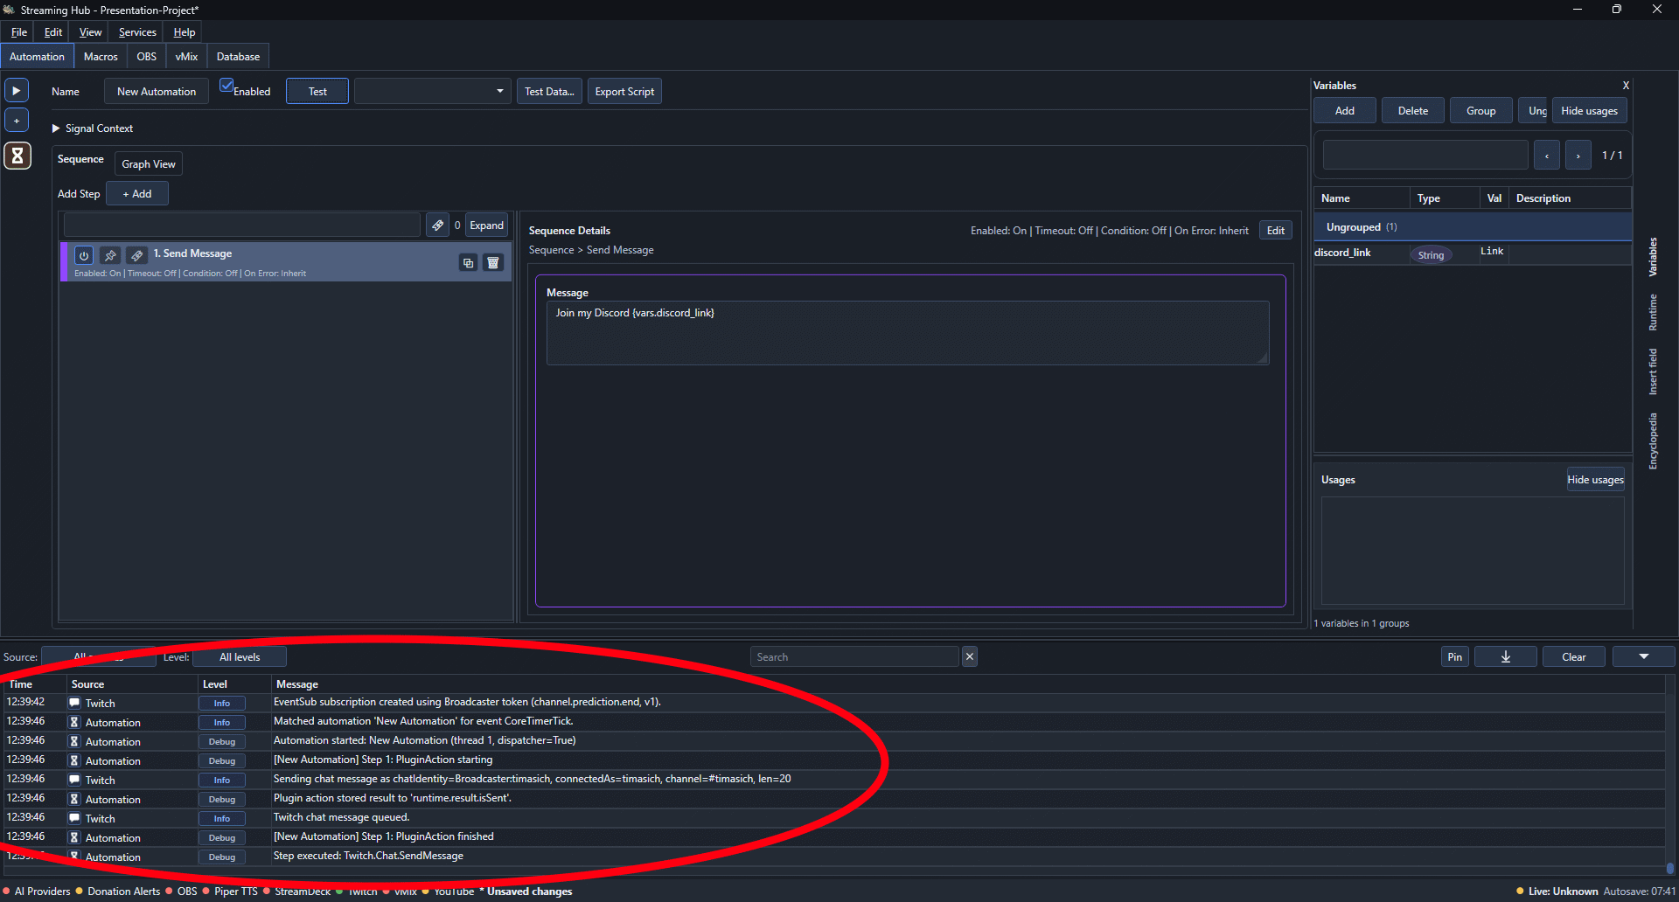Click the Pin button in log toolbar
This screenshot has width=1679, height=902.
coord(1455,656)
